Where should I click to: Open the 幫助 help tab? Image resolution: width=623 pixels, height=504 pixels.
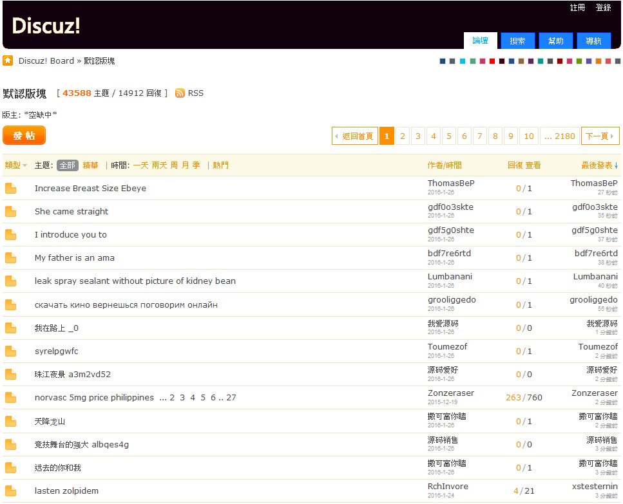(556, 41)
